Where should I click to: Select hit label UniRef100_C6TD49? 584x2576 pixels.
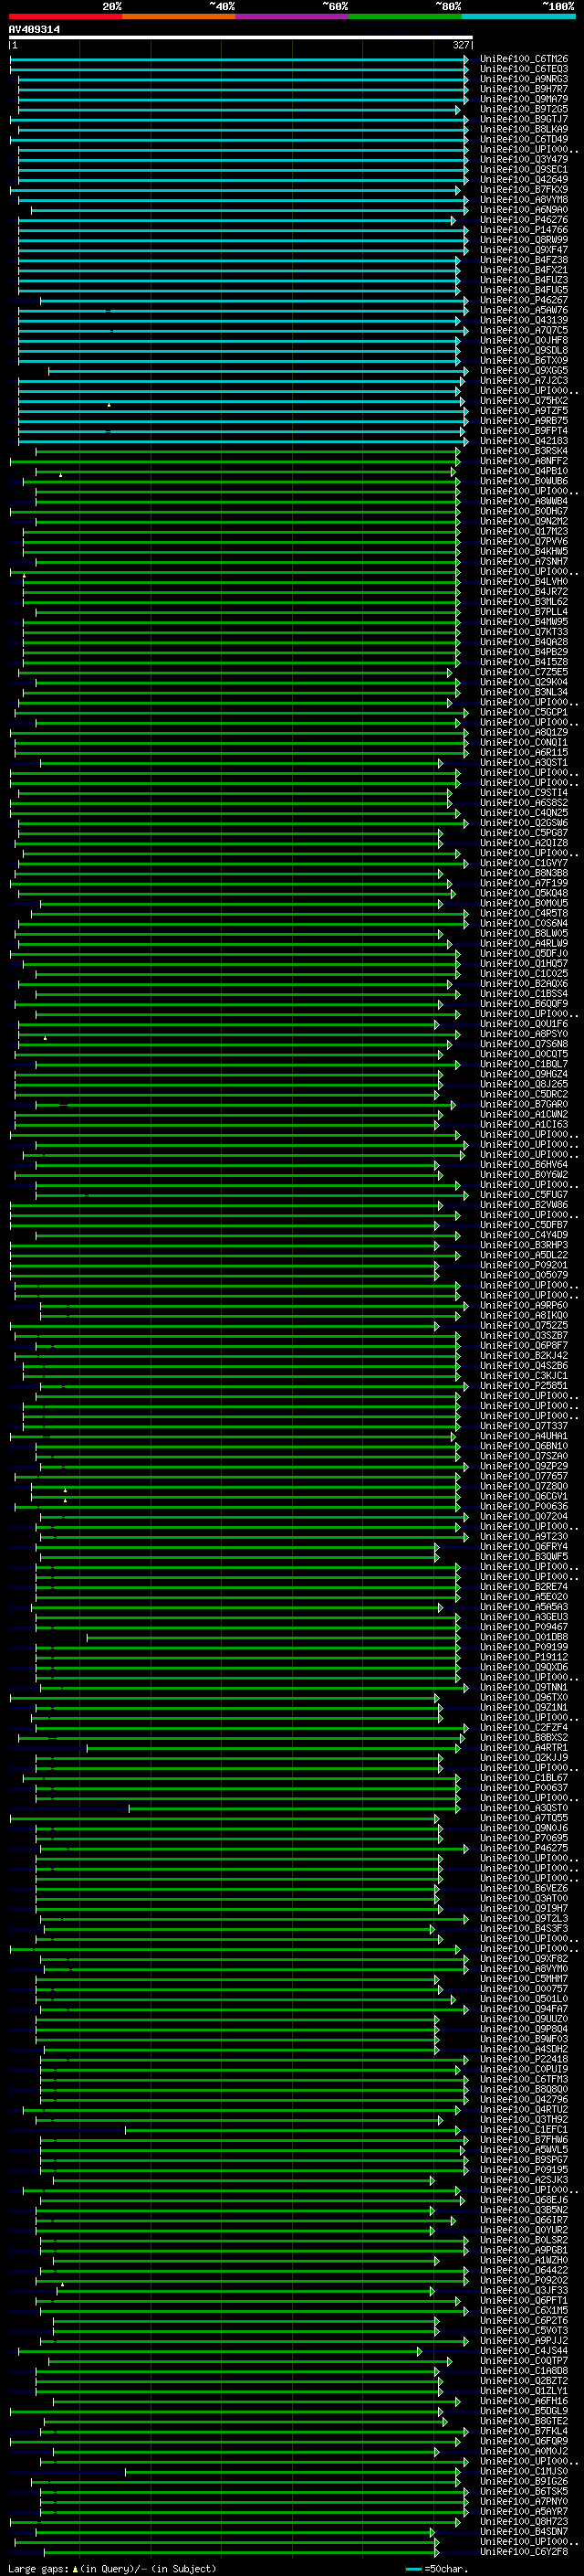[x=524, y=140]
